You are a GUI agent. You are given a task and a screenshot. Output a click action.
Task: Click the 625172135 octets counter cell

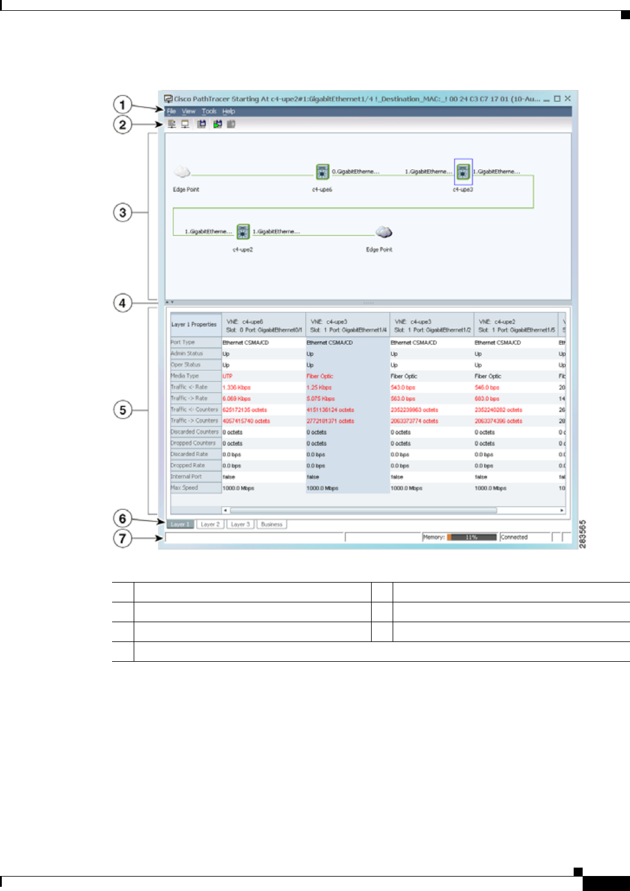click(x=264, y=410)
